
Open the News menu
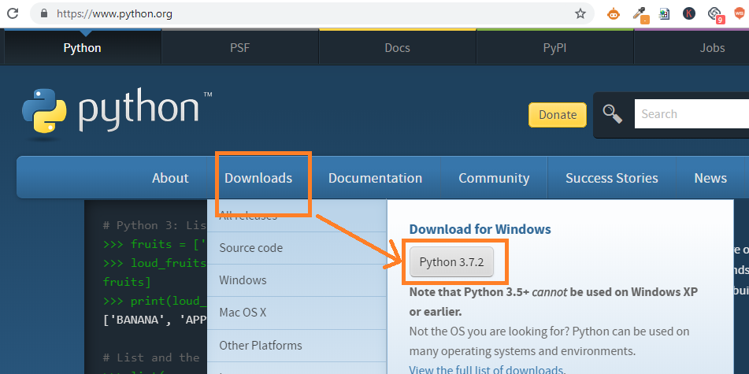tap(710, 178)
